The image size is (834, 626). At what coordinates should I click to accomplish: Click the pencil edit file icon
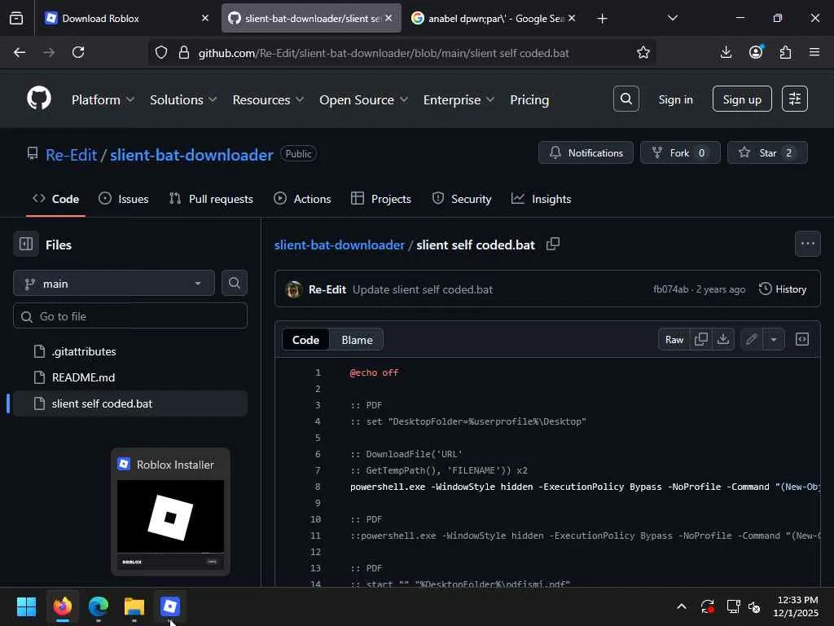coord(751,340)
